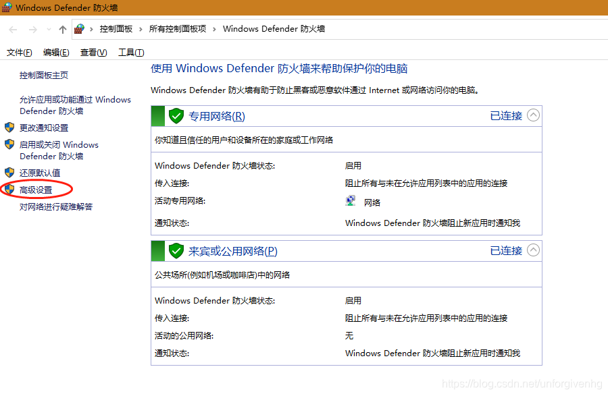Collapse the 专用网络 section chevron
The width and height of the screenshot is (608, 396).
pos(534,115)
